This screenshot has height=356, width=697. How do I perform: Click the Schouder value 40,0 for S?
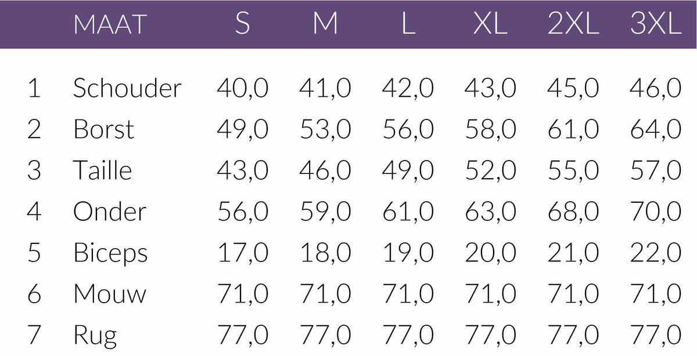[243, 88]
